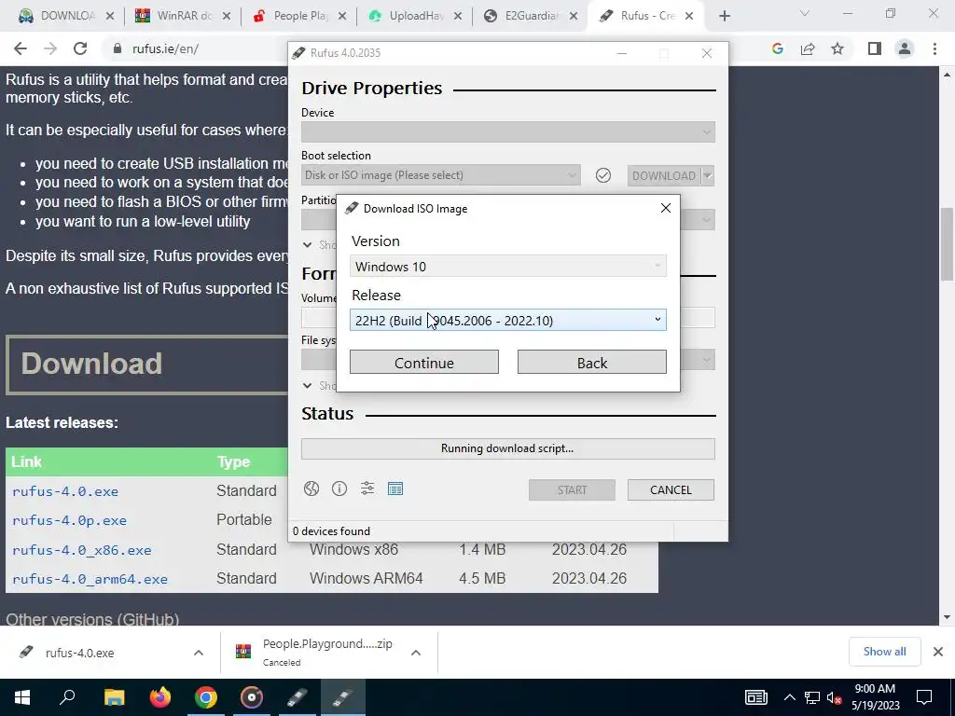
Task: Open the Release dropdown (22H2 build)
Action: click(x=508, y=321)
